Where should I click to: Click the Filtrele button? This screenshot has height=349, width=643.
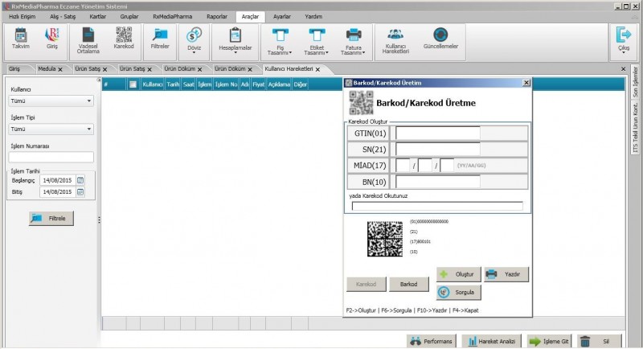point(51,219)
